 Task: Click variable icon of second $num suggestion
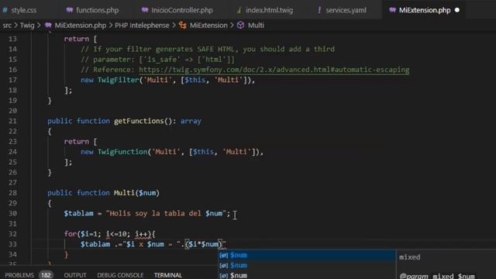(x=224, y=265)
